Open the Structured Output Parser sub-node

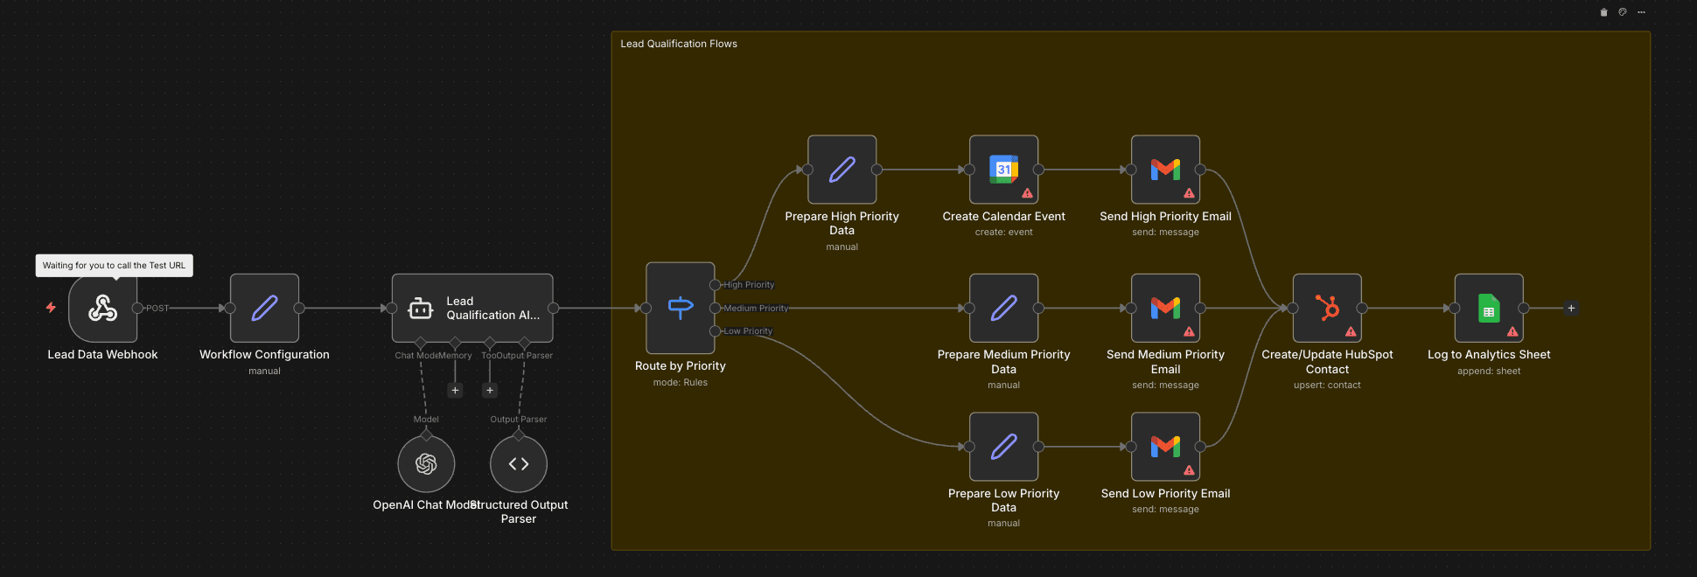click(x=519, y=463)
